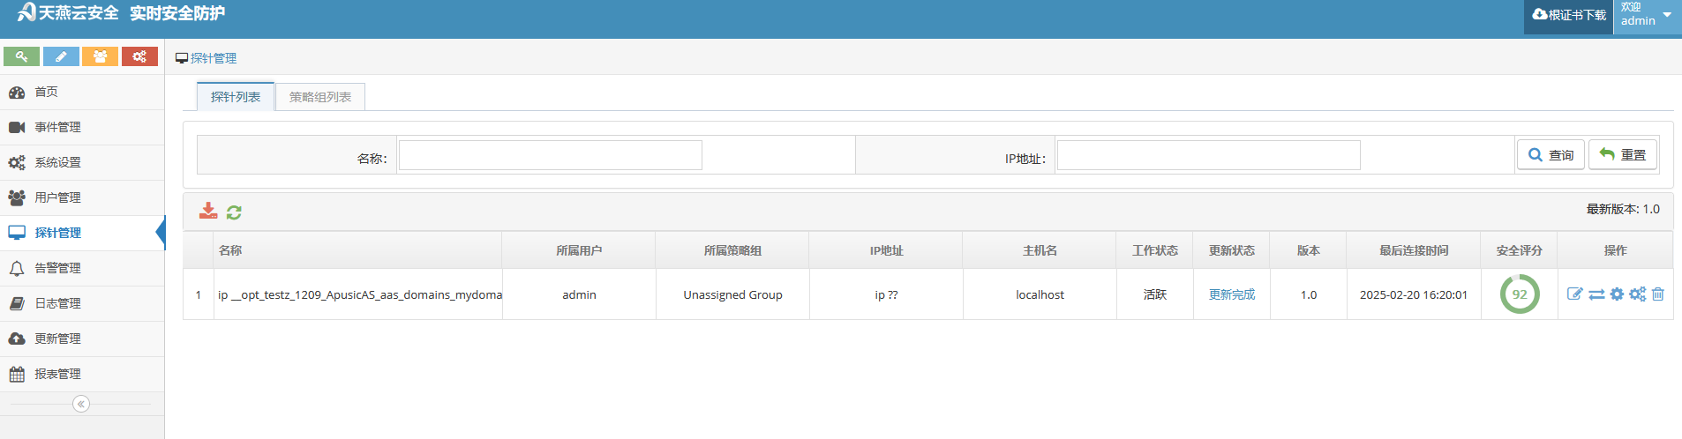Click the red download export icon above table
The height and width of the screenshot is (439, 1682).
[x=208, y=211]
